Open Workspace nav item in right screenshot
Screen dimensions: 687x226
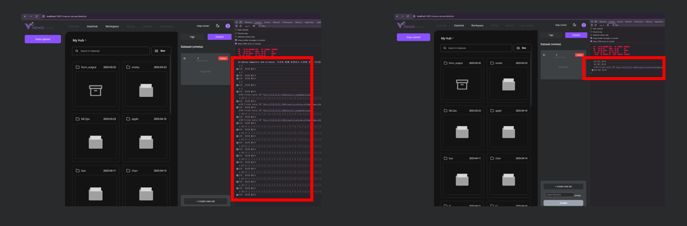(x=477, y=25)
